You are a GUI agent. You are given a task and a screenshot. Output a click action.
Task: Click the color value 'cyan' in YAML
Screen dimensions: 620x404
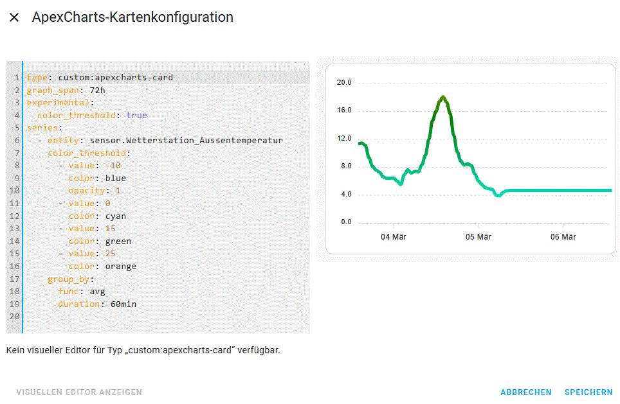[x=116, y=216]
